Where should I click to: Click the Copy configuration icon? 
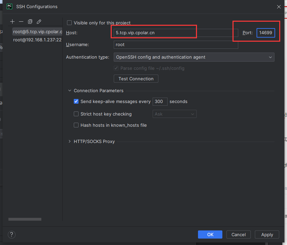pyautogui.click(x=30, y=22)
